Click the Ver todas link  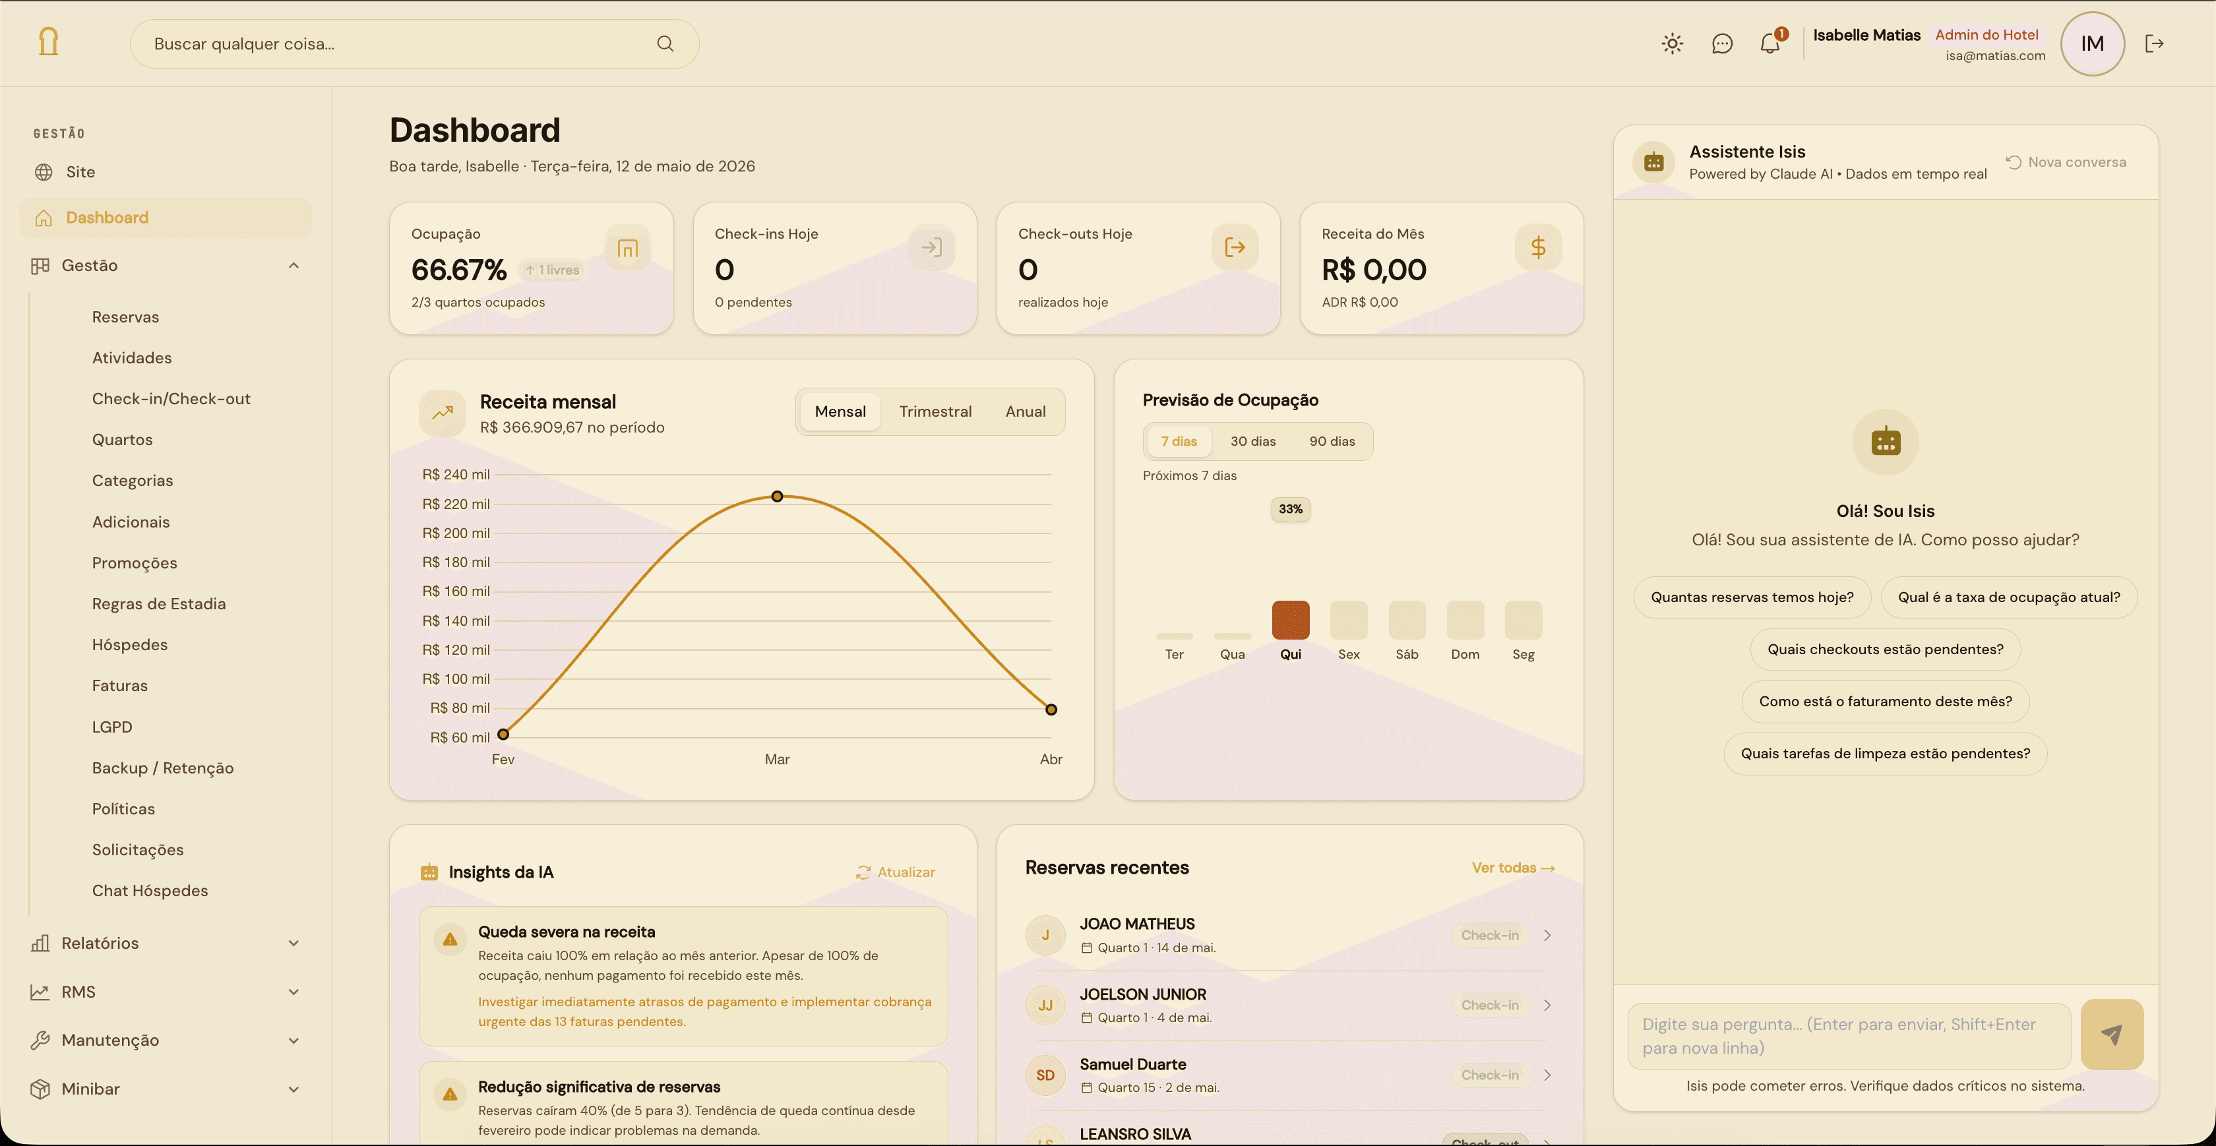pos(1513,868)
